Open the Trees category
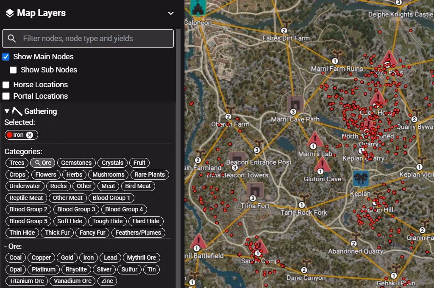434x288 pixels. tap(17, 163)
